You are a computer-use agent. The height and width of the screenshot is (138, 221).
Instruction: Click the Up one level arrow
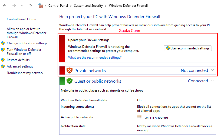tap(30, 6)
